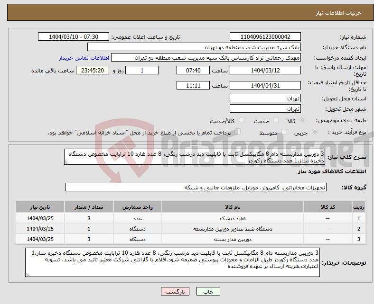Click the validity time field 11:11
374x304 pixels.
193,85
